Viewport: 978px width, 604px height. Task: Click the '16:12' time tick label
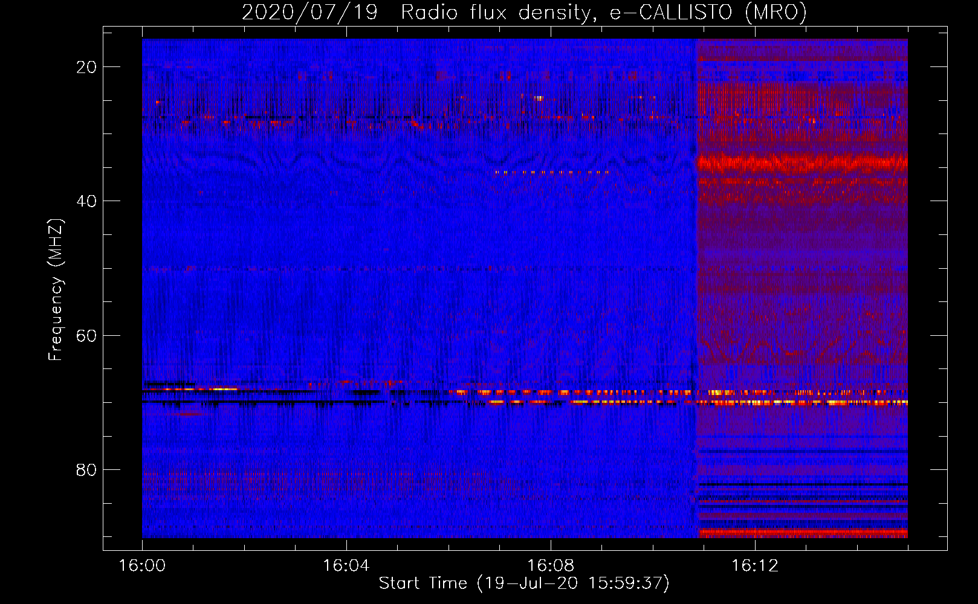point(755,566)
